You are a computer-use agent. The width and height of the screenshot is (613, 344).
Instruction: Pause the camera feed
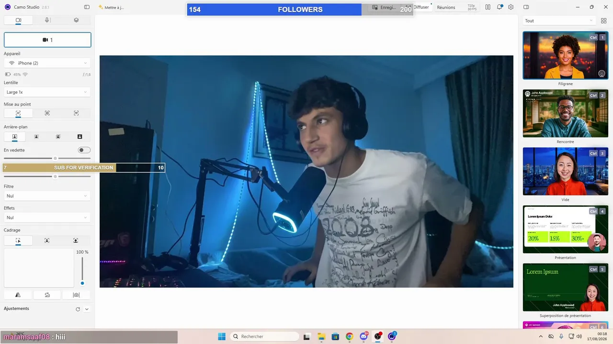coord(488,7)
